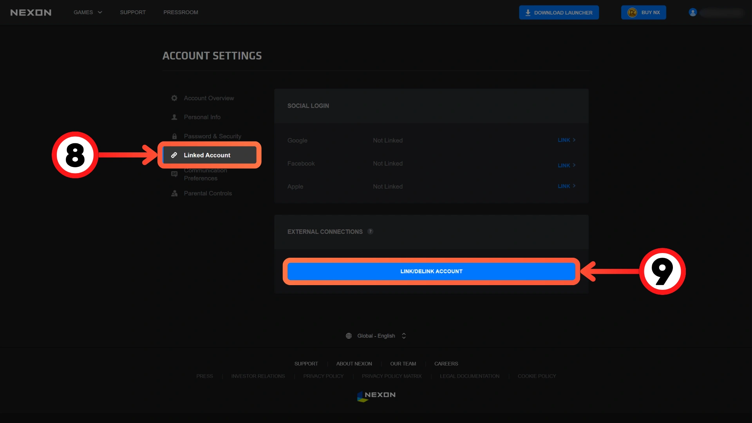The width and height of the screenshot is (752, 423).
Task: Click the Password & Security lock icon
Action: click(x=174, y=136)
